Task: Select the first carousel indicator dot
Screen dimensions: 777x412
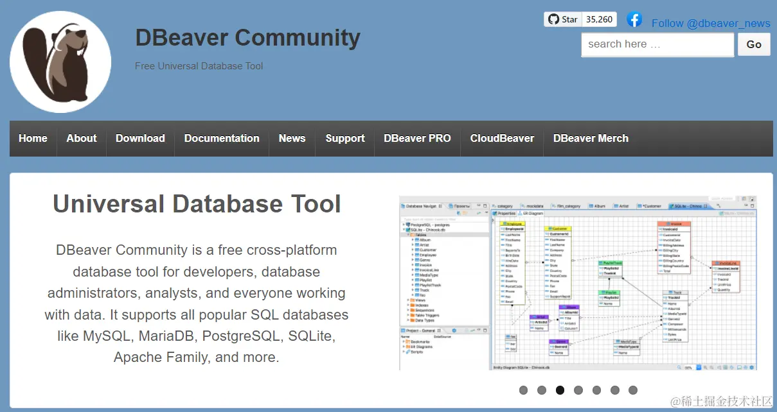Action: [523, 390]
